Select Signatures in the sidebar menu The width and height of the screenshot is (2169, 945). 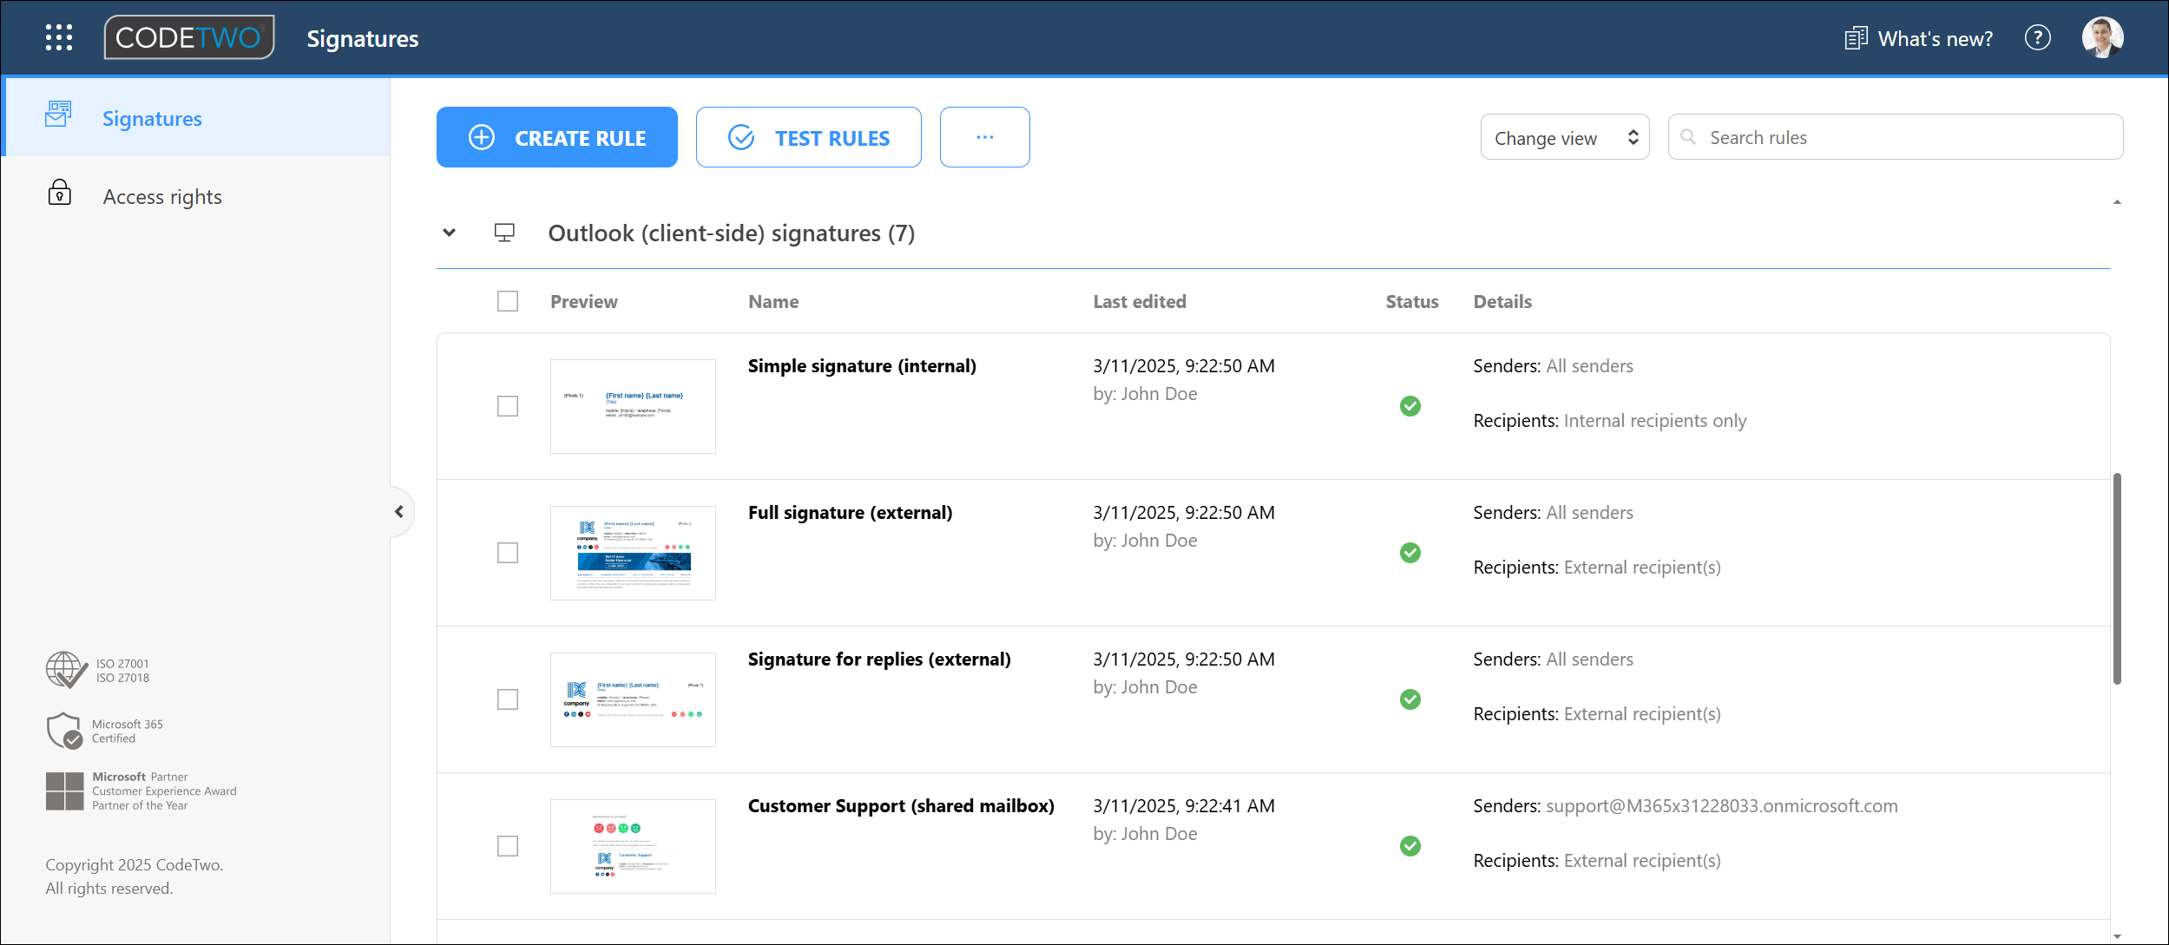[197, 118]
